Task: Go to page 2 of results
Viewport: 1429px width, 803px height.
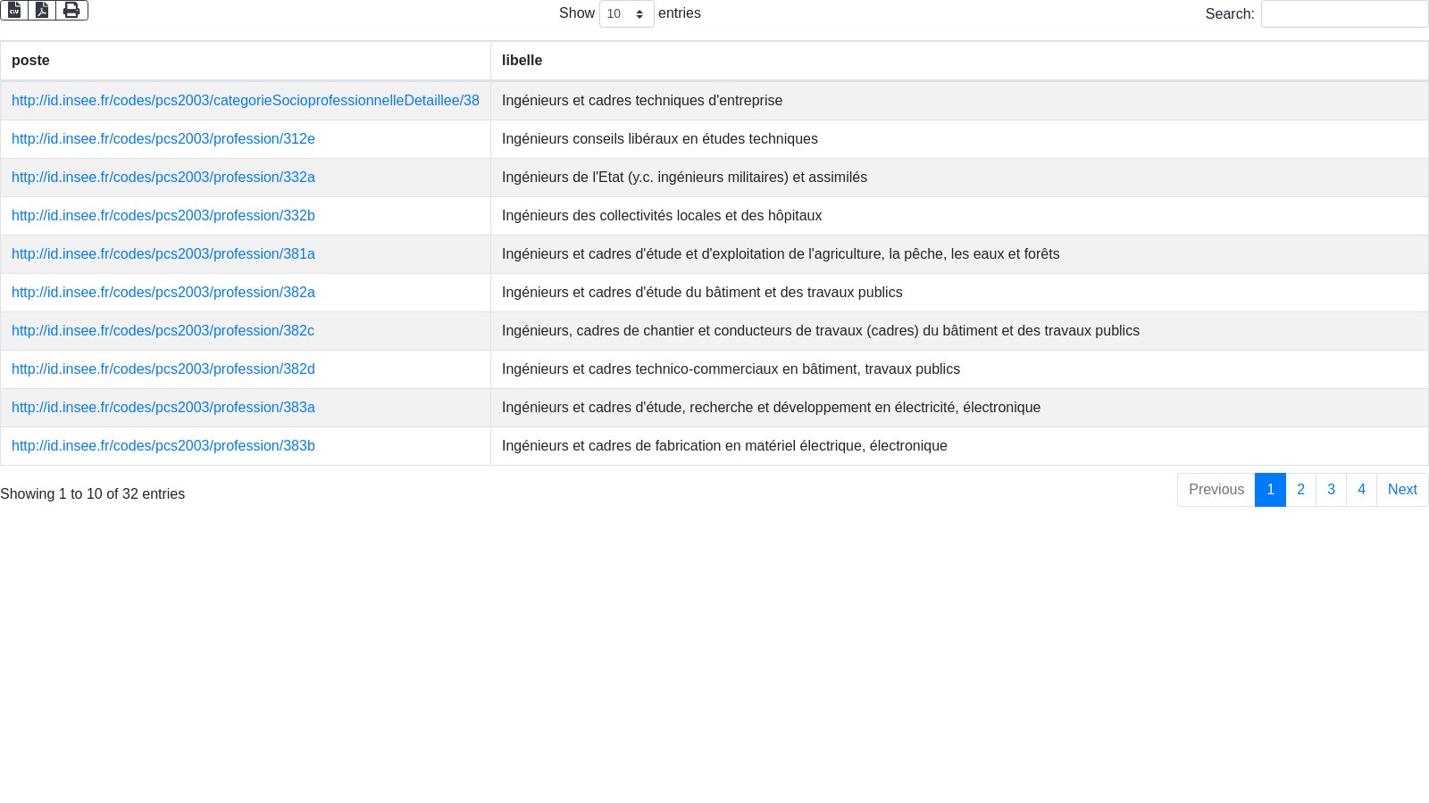Action: tap(1300, 490)
